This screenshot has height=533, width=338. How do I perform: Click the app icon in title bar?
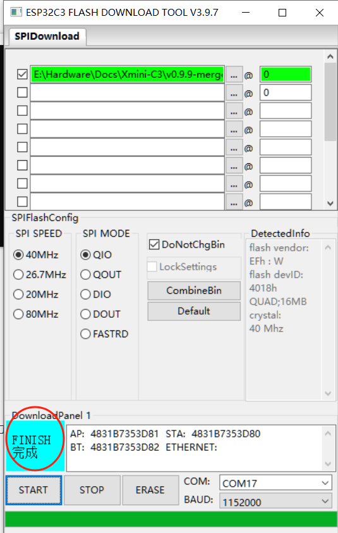pos(16,13)
